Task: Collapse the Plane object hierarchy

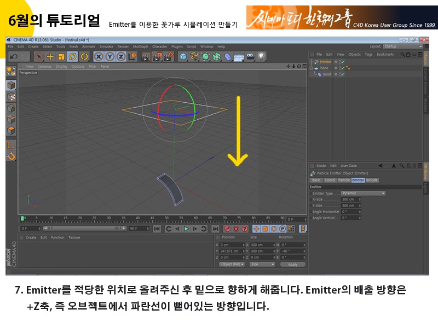Action: pyautogui.click(x=311, y=68)
